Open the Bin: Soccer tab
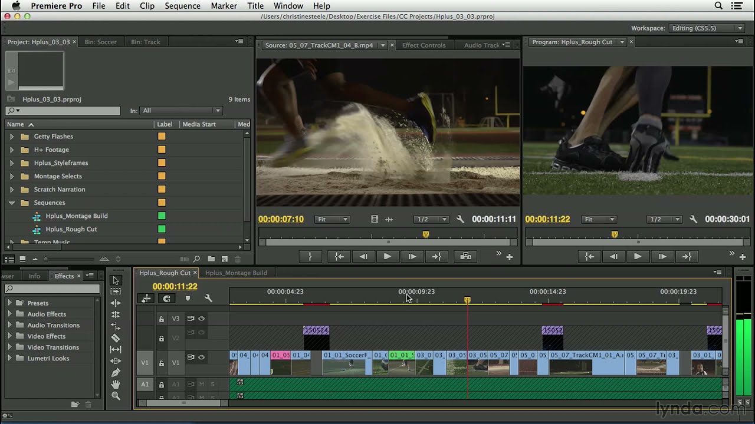Image resolution: width=755 pixels, height=424 pixels. click(x=100, y=42)
